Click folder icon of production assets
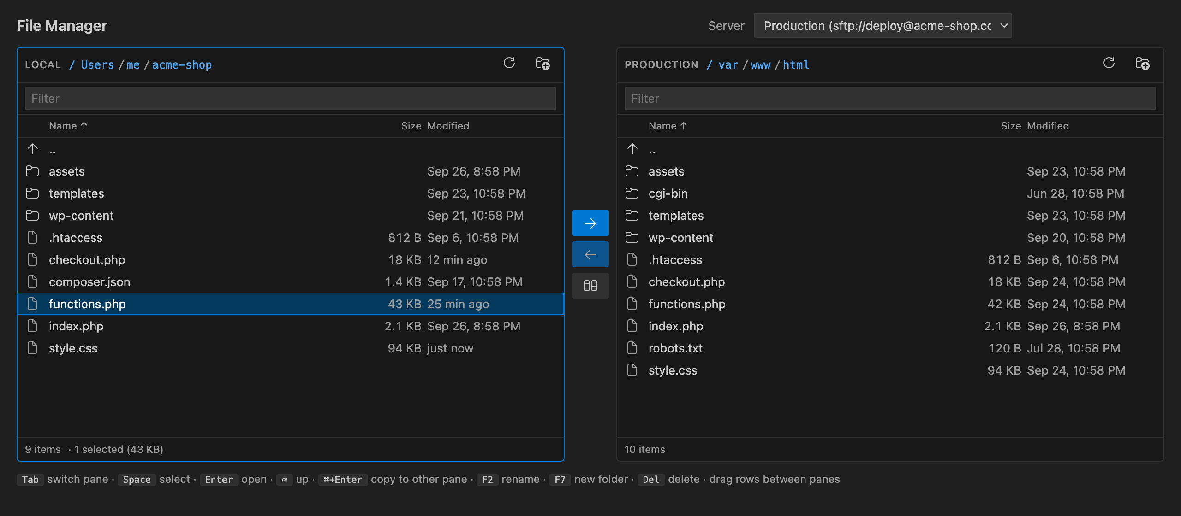1181x516 pixels. (x=632, y=171)
